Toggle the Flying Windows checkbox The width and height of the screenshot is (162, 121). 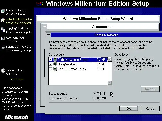pyautogui.click(x=50, y=64)
